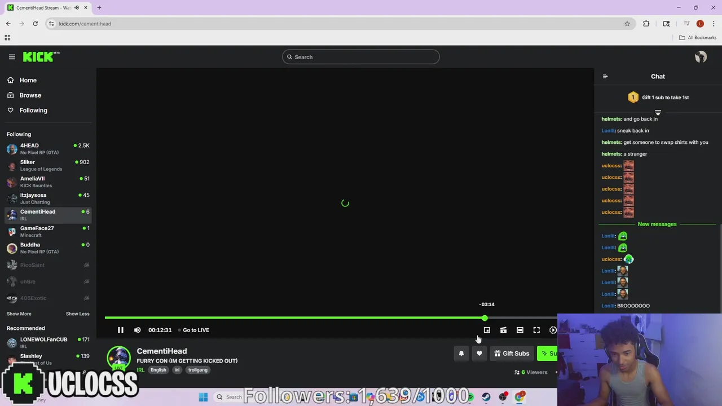This screenshot has width=722, height=406.
Task: Focus the Kick Search field
Action: [360, 57]
